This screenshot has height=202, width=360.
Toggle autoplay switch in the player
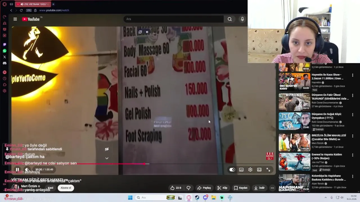(x=232, y=170)
